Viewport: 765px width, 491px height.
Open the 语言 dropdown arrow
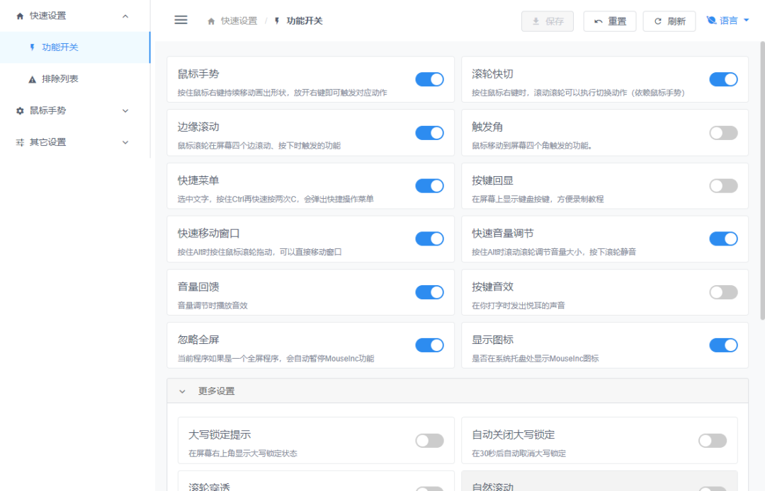coord(746,21)
